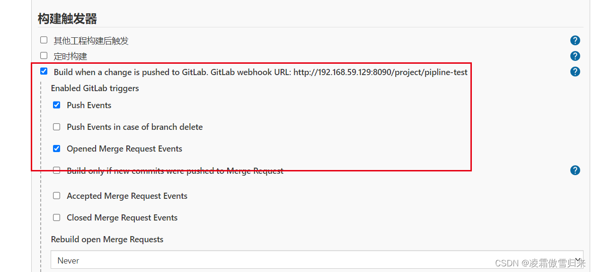Click the GitLab webhook URL text
Viewport: 593px width, 272px height.
(380, 72)
